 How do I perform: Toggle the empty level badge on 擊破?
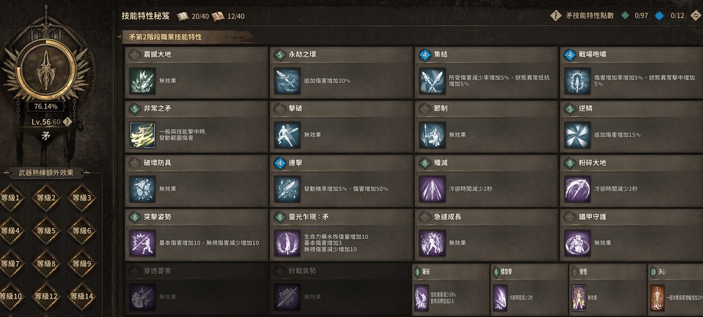click(x=280, y=109)
